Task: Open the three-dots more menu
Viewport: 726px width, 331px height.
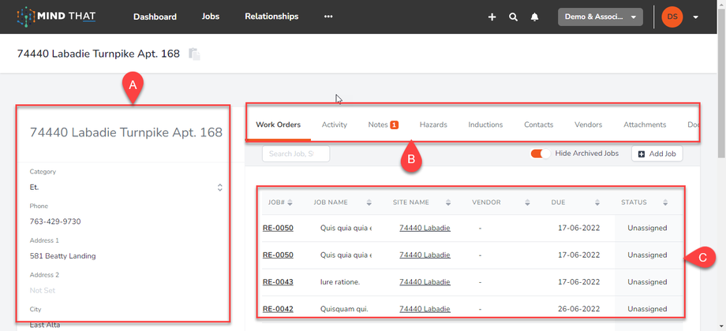Action: pos(328,17)
